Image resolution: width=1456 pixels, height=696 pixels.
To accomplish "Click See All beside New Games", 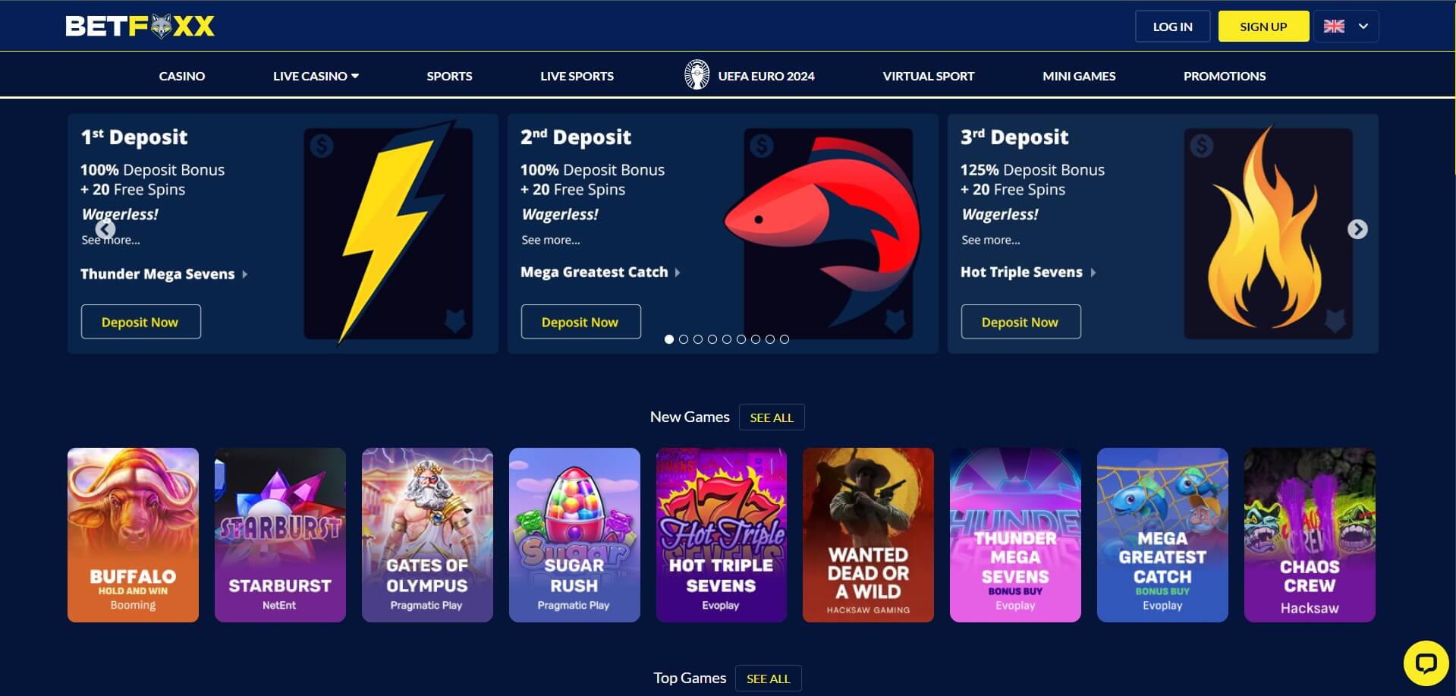I will coord(772,417).
